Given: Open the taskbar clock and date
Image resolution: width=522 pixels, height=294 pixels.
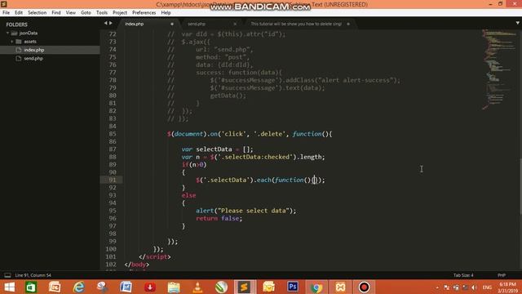Looking at the screenshot, I should 508,287.
